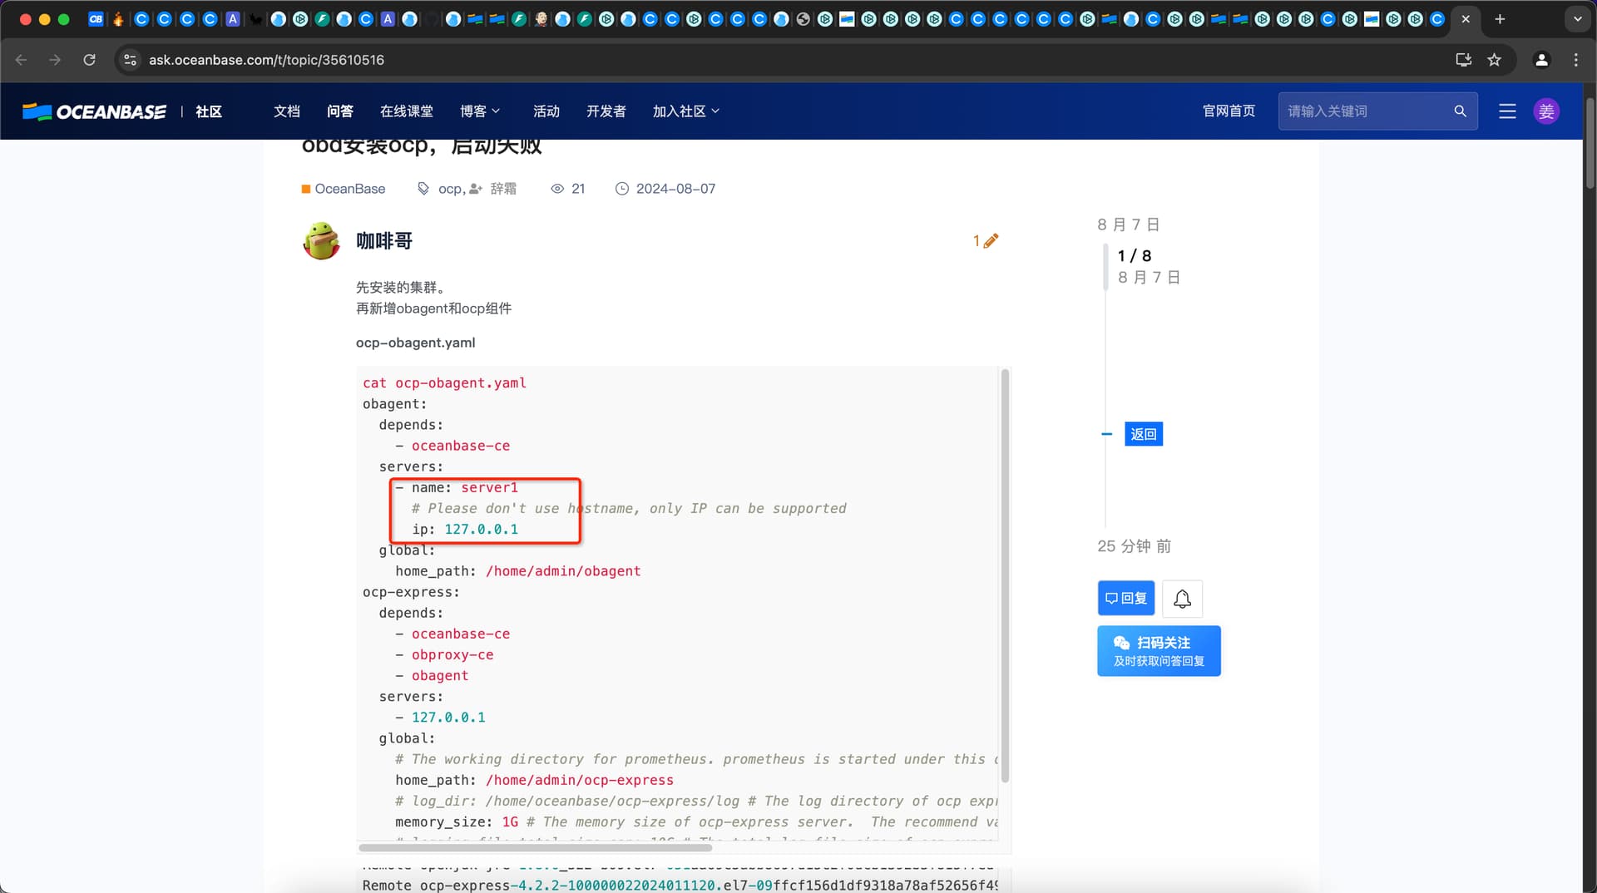Click the 扫码关注 WeChat button
The width and height of the screenshot is (1597, 893).
click(1159, 650)
